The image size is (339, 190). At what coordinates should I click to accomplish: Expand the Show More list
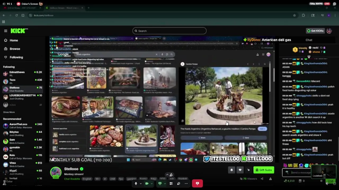pyautogui.click(x=9, y=112)
